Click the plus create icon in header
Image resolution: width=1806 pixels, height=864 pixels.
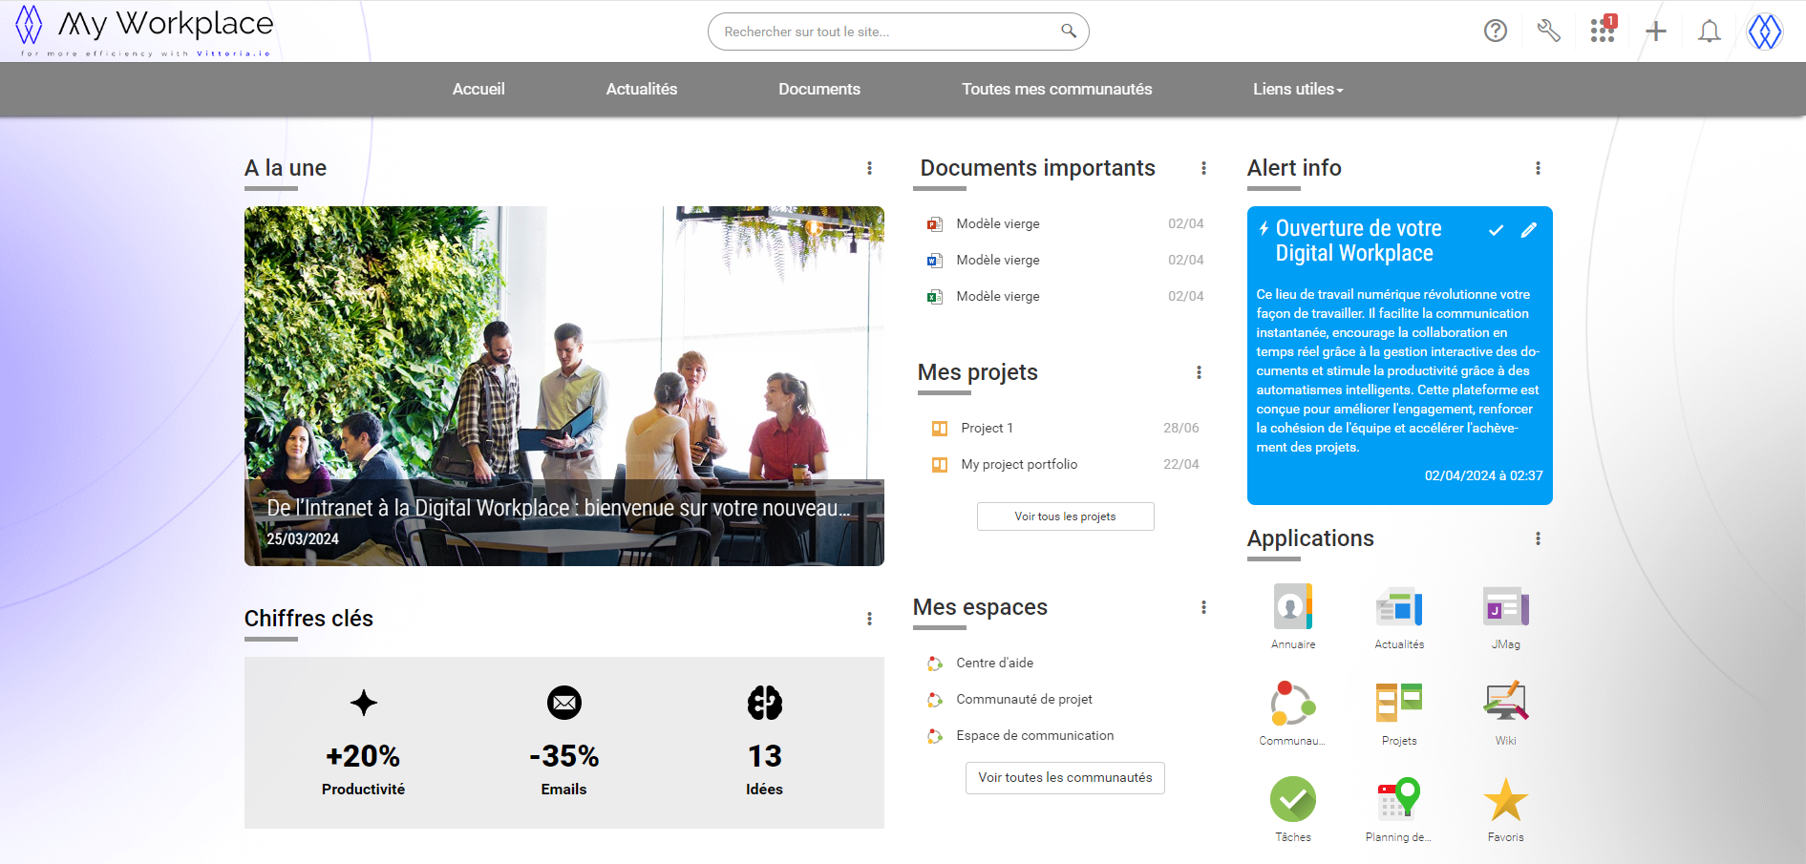1656,32
